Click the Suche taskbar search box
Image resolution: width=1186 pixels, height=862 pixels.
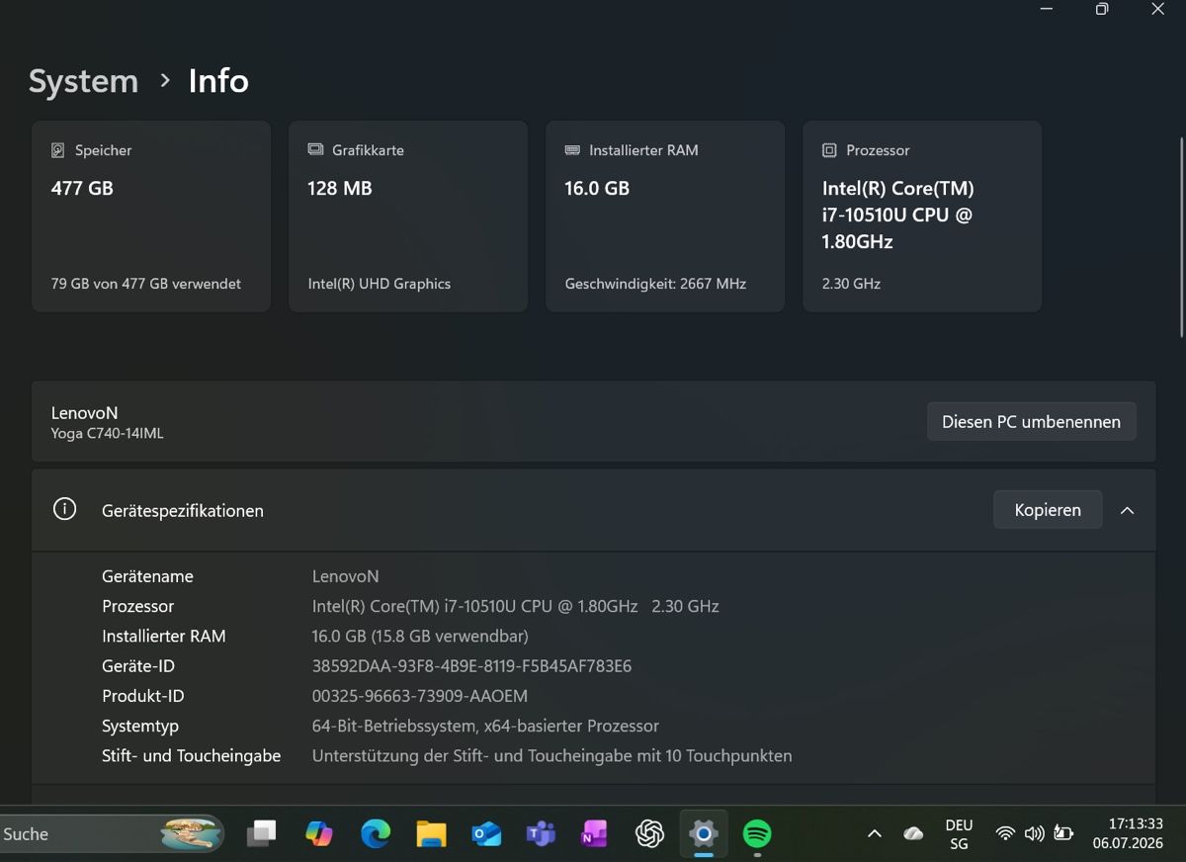(112, 834)
